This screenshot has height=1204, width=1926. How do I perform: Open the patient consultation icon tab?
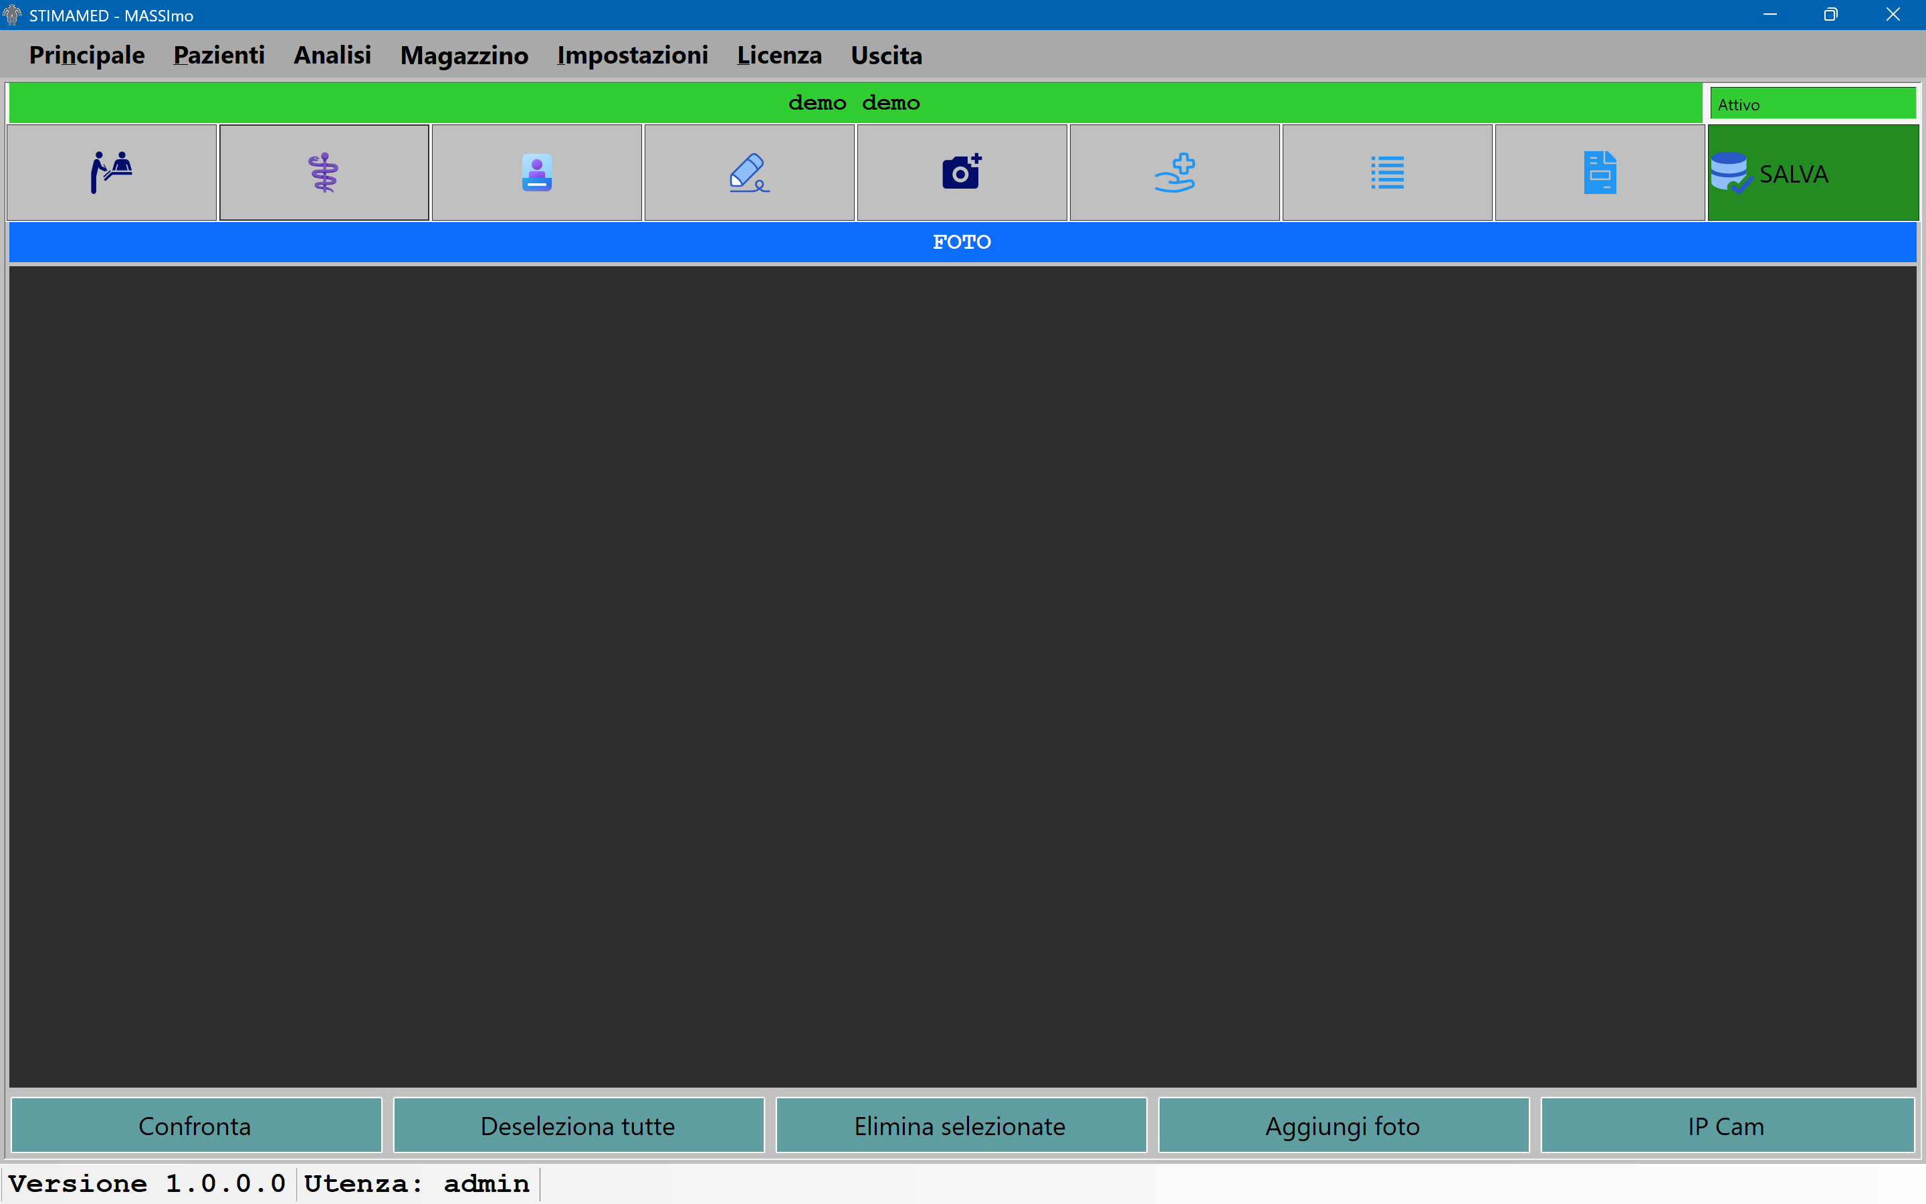tap(112, 172)
